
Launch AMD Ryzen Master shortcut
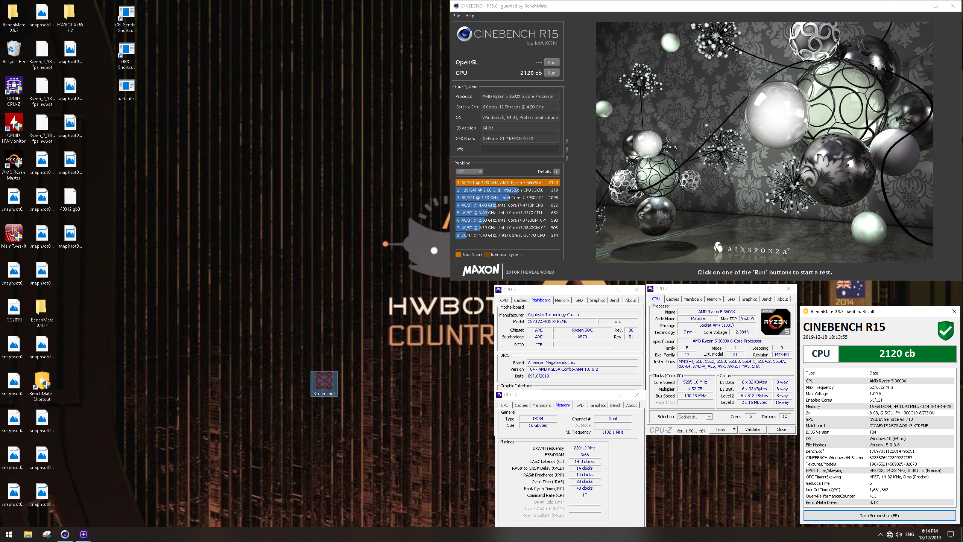pos(14,166)
